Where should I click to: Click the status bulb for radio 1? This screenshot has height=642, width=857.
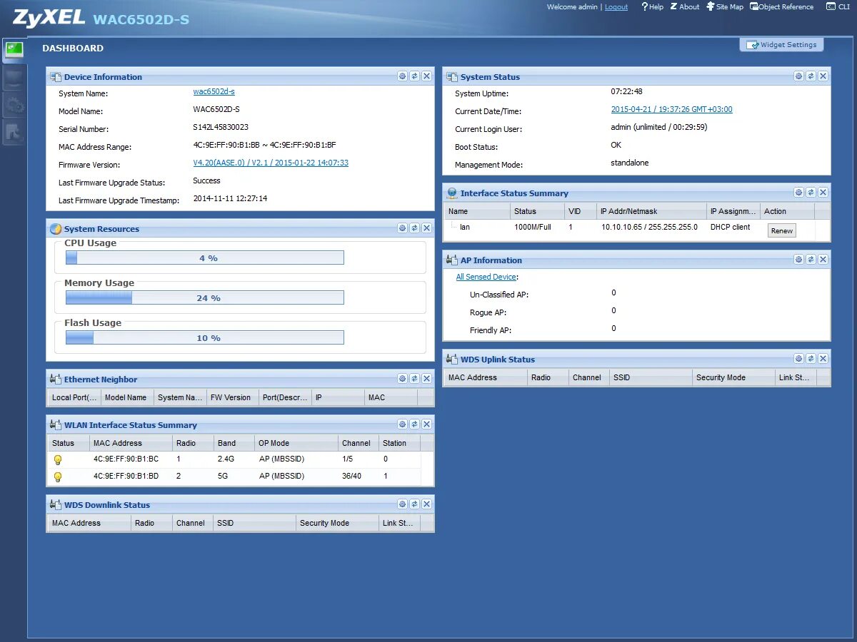(58, 460)
